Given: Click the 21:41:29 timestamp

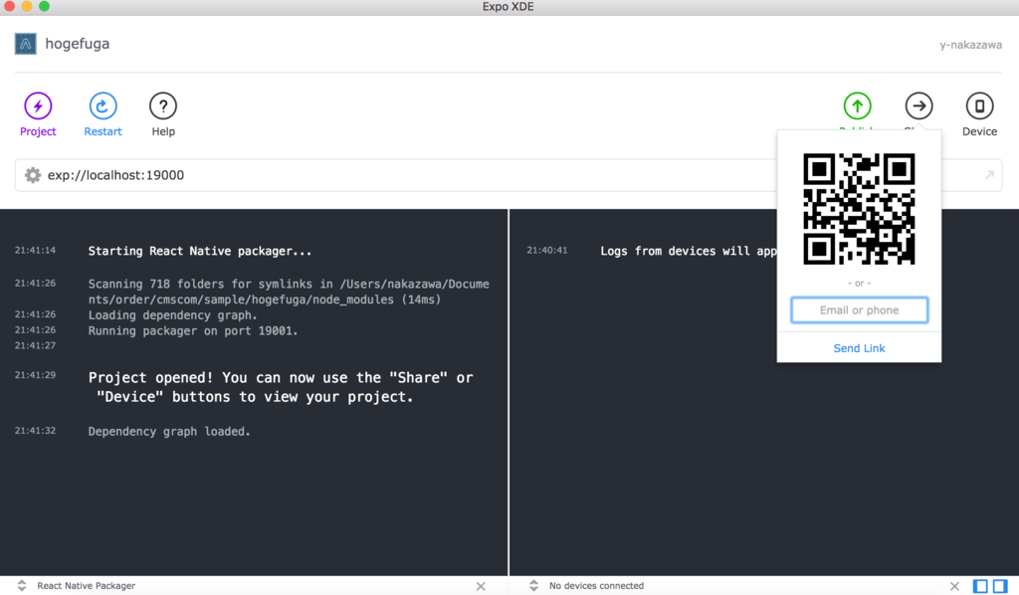Looking at the screenshot, I should click(35, 375).
